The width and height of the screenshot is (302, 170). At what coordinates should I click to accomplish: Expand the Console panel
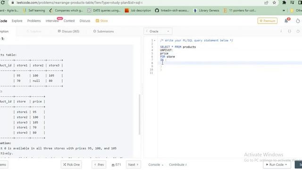[x=156, y=165]
